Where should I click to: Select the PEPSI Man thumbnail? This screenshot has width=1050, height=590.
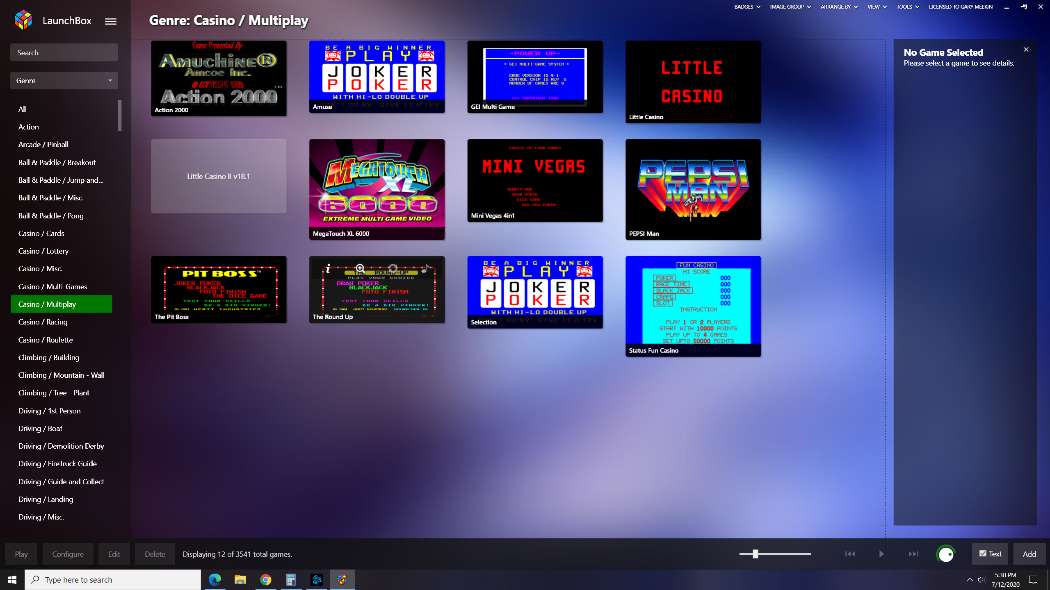(x=693, y=189)
